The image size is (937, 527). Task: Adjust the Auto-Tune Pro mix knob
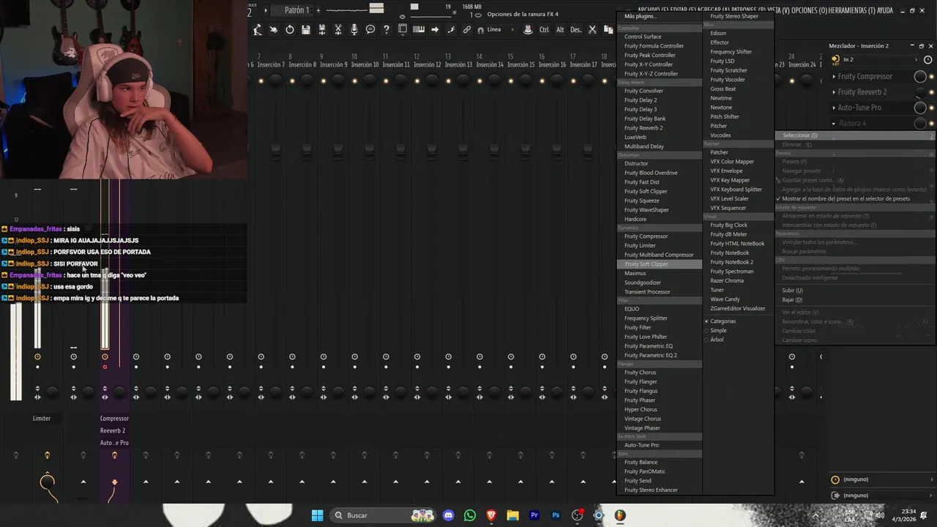click(x=920, y=108)
